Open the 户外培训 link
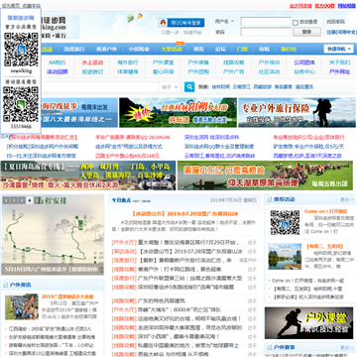The height and width of the screenshot is (357, 357). click(269, 62)
